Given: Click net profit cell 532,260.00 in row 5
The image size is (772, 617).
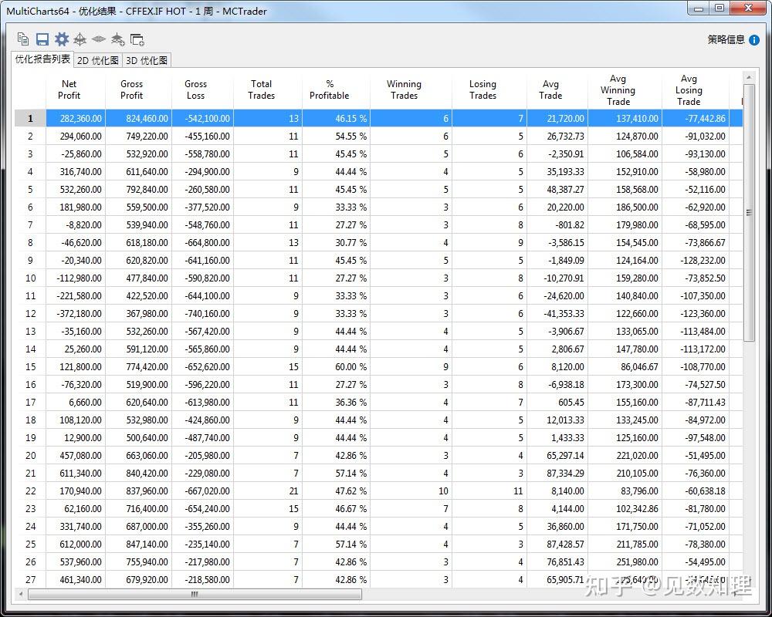Looking at the screenshot, I should (76, 190).
